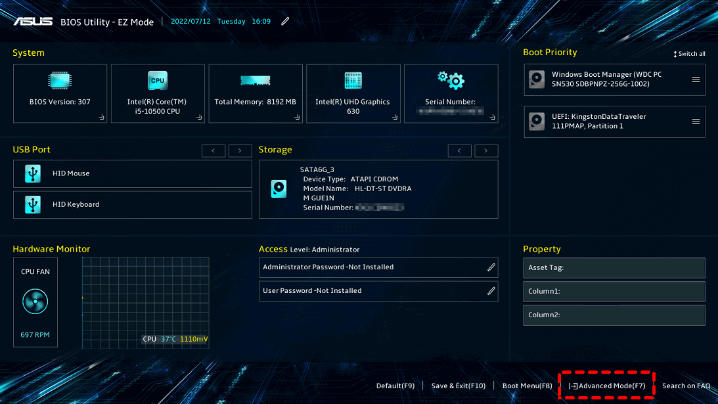The width and height of the screenshot is (718, 404).
Task: Click the Asset Tag input field
Action: (614, 268)
